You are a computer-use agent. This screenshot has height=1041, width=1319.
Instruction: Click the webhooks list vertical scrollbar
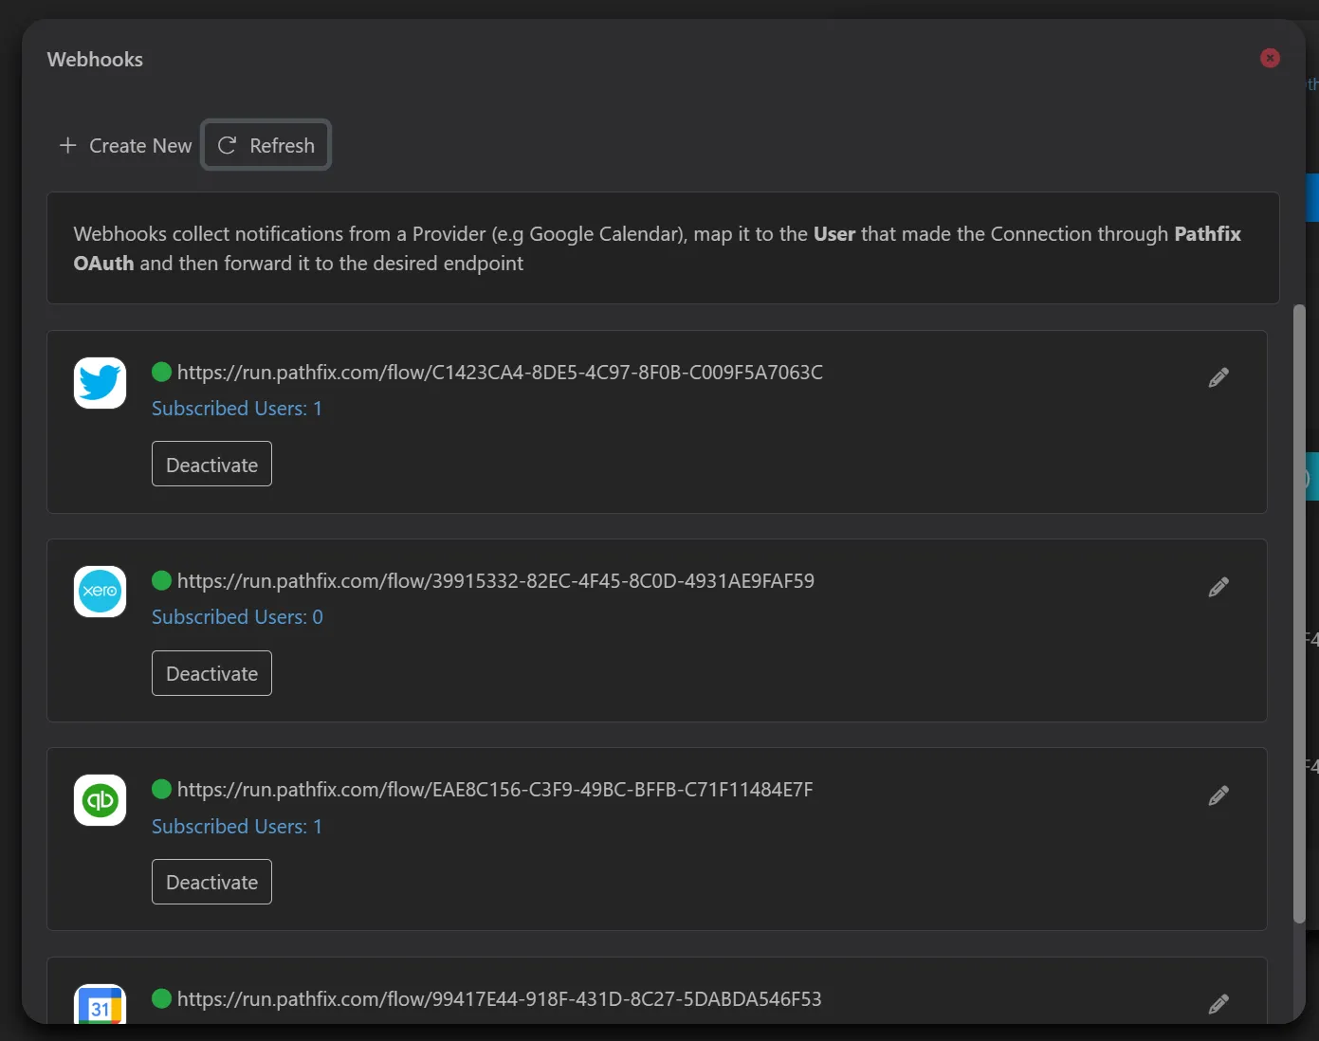point(1299,613)
